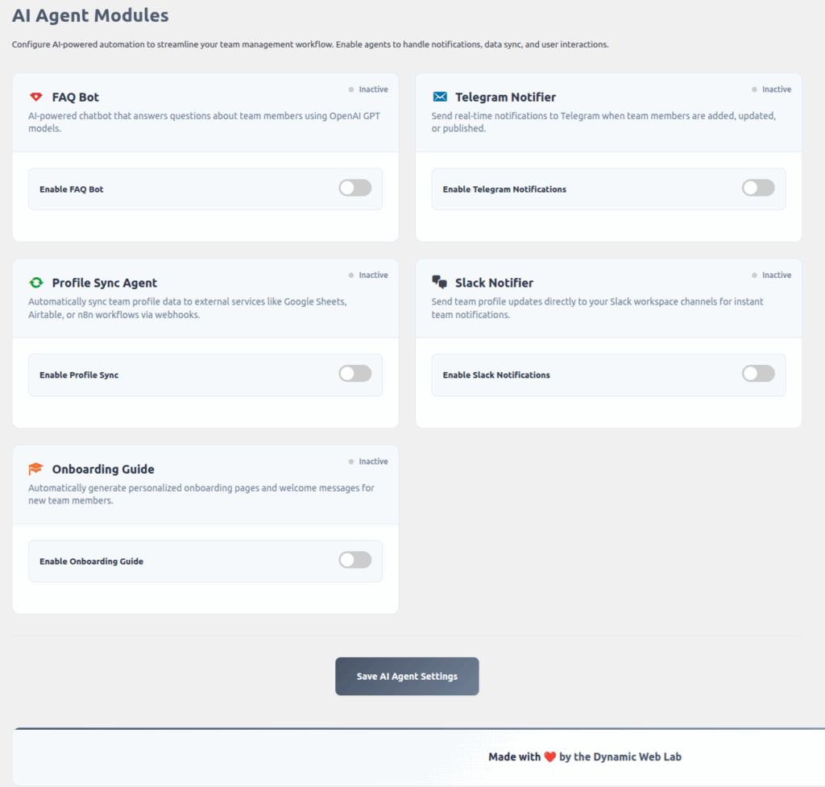Select the Onboarding Guide heading
Screen dimensions: 825x787
point(103,470)
